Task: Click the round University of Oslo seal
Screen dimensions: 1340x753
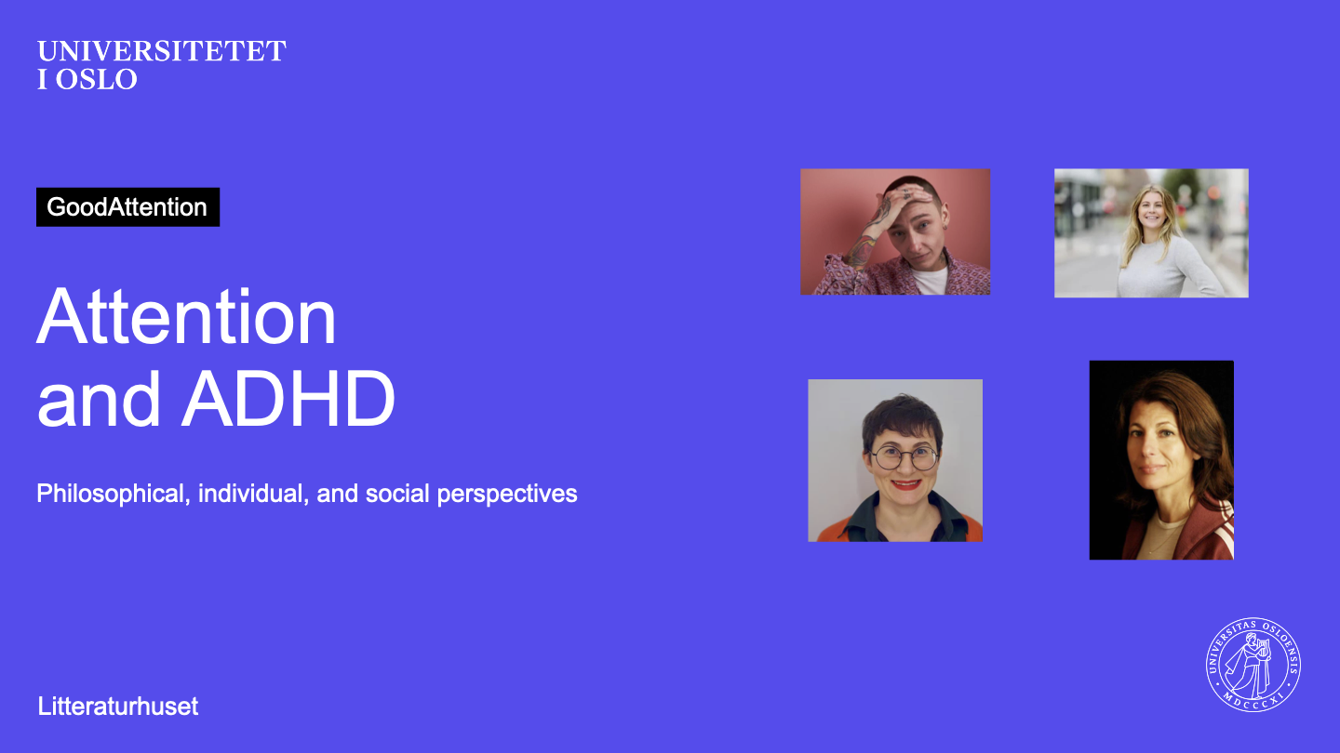Action: (x=1253, y=665)
